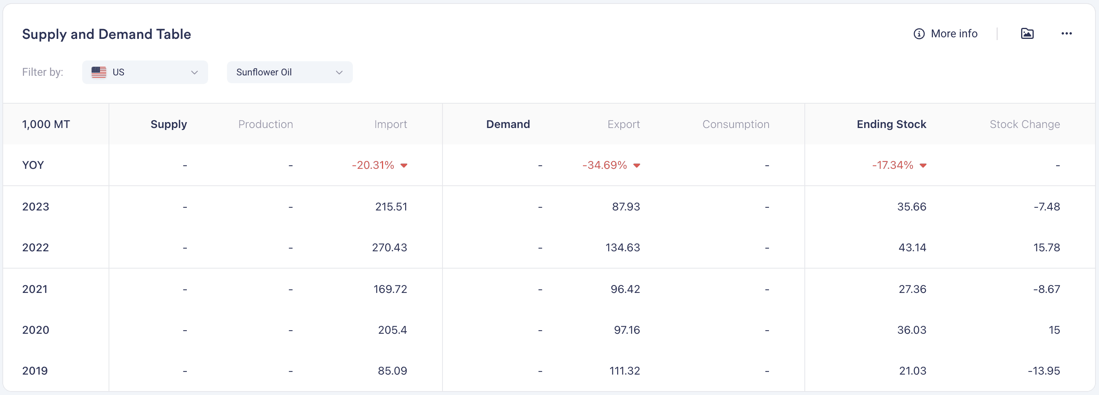Image resolution: width=1099 pixels, height=395 pixels.
Task: Click the More info circle icon
Action: (x=919, y=34)
